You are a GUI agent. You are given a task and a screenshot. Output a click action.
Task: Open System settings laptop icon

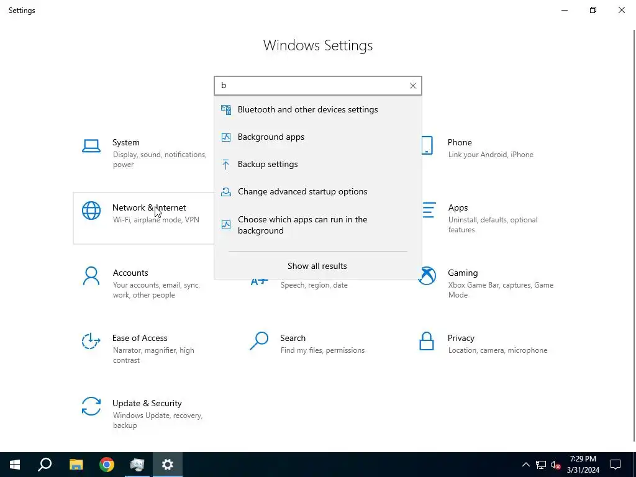tap(91, 146)
